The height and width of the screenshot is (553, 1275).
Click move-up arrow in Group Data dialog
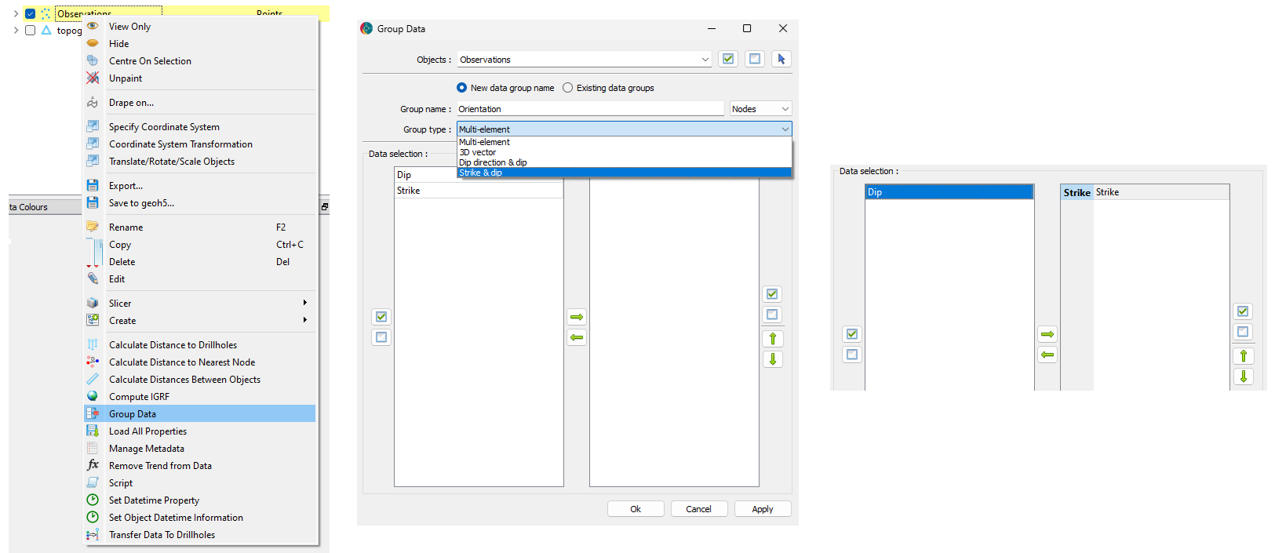(x=773, y=339)
